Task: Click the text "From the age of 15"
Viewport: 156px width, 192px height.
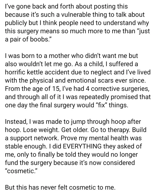Action: (32, 89)
